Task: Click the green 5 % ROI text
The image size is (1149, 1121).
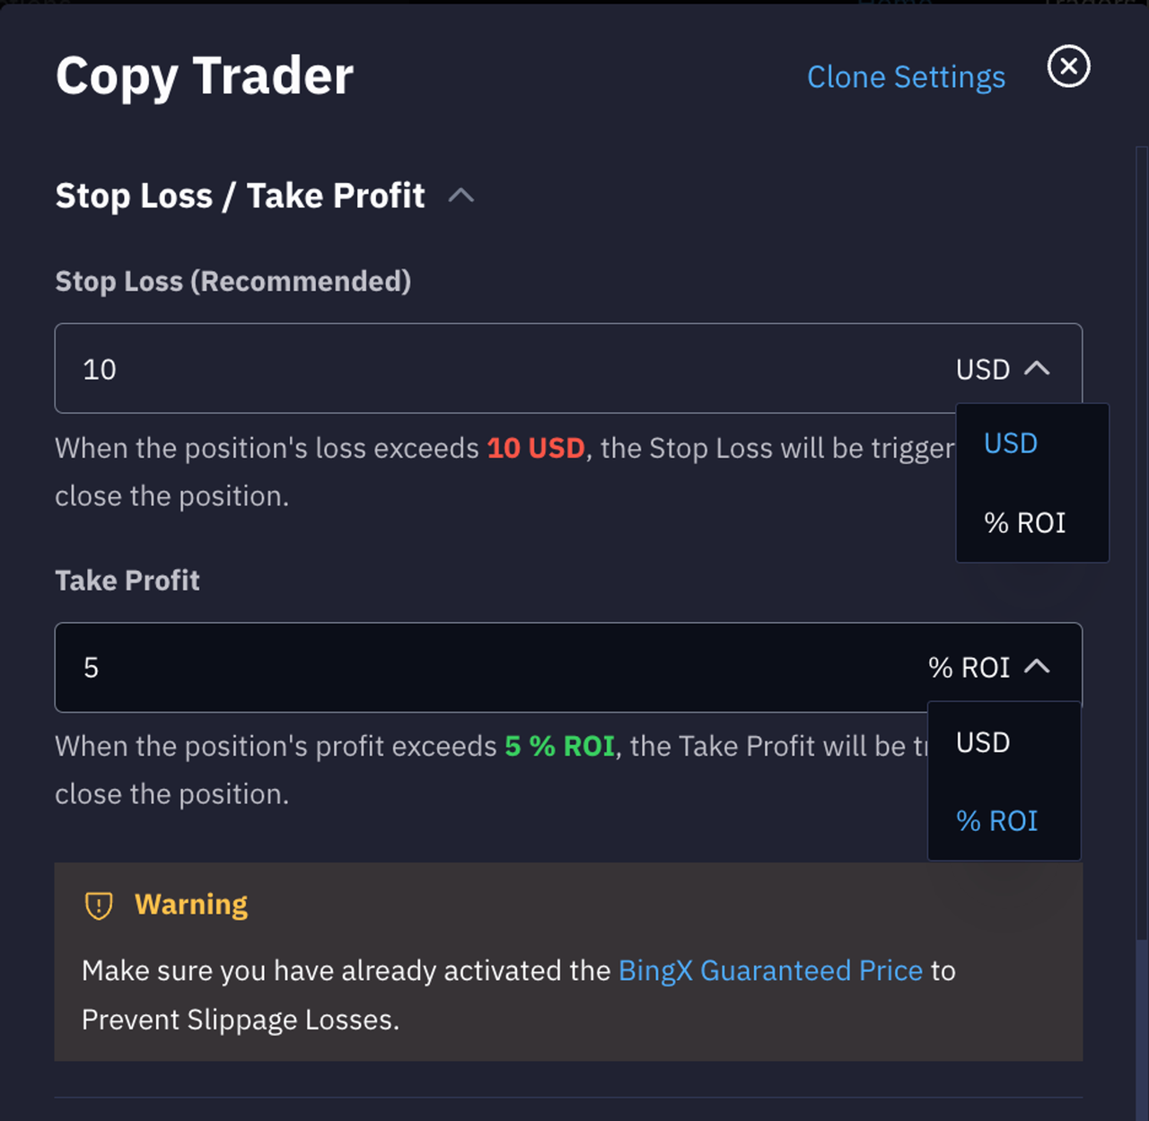Action: pos(559,746)
